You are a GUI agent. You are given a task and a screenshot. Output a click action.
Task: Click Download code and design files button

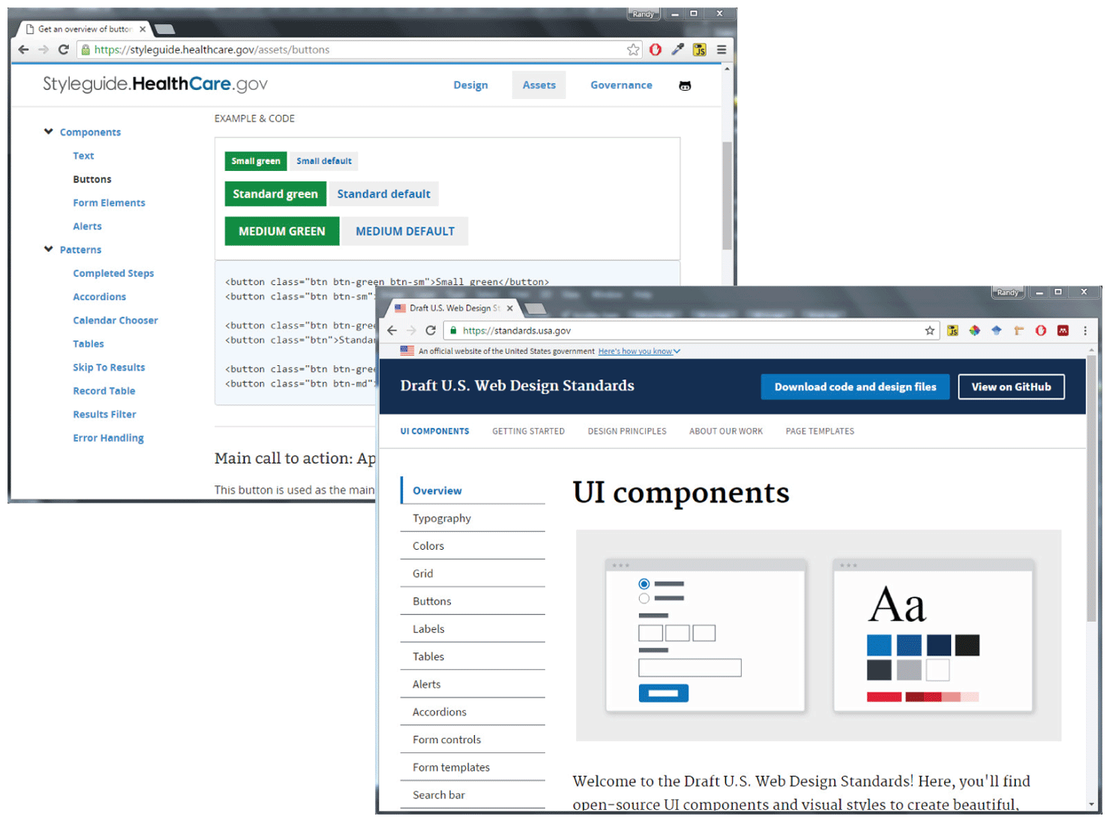pos(855,387)
